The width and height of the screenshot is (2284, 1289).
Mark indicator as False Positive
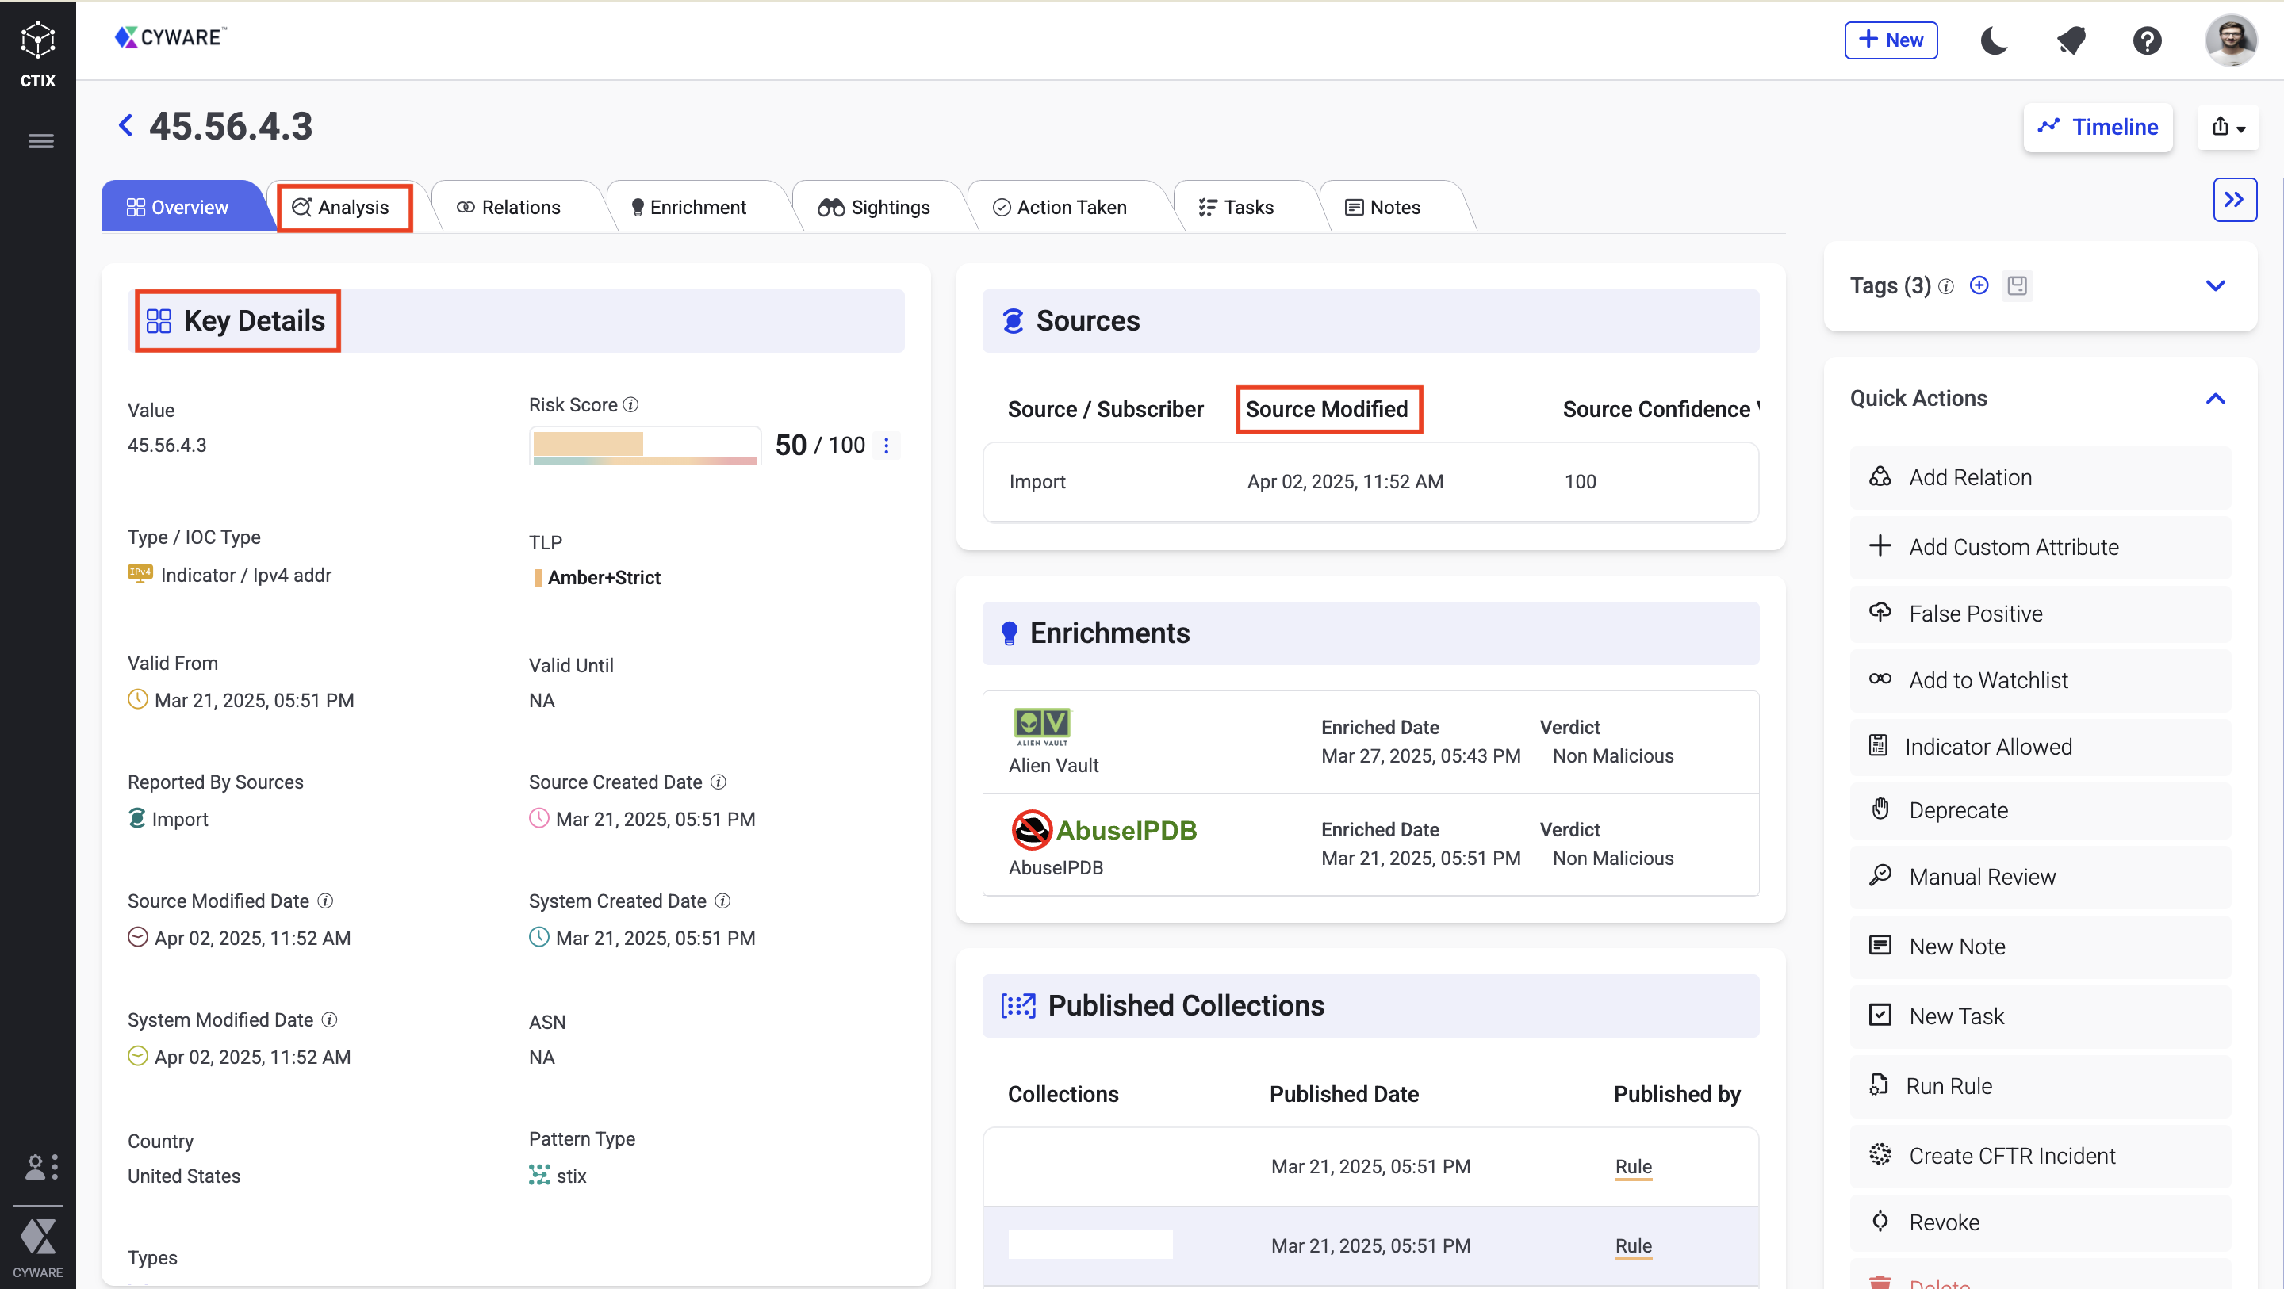point(1975,614)
